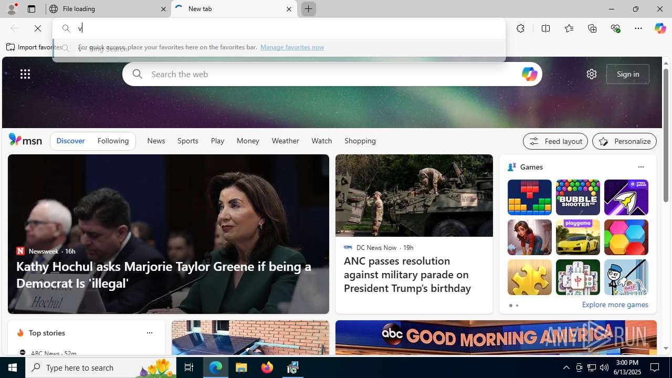Viewport: 672px width, 378px height.
Task: Select the Following feed tab
Action: pos(113,141)
